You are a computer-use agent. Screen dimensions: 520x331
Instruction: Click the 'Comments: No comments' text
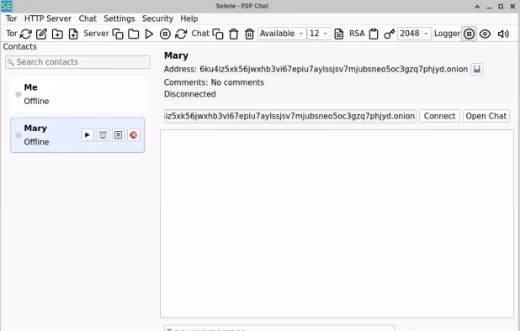pos(214,82)
